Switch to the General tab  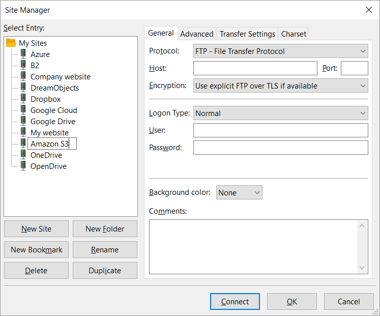tap(161, 33)
